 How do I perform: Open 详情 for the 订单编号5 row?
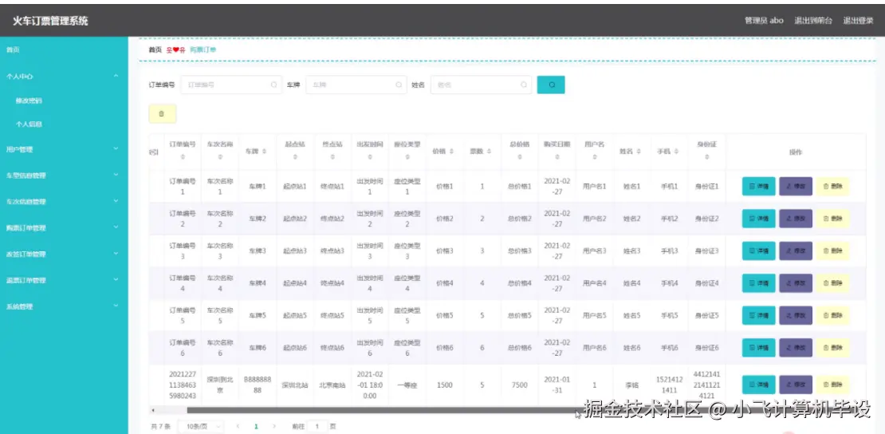coord(758,315)
